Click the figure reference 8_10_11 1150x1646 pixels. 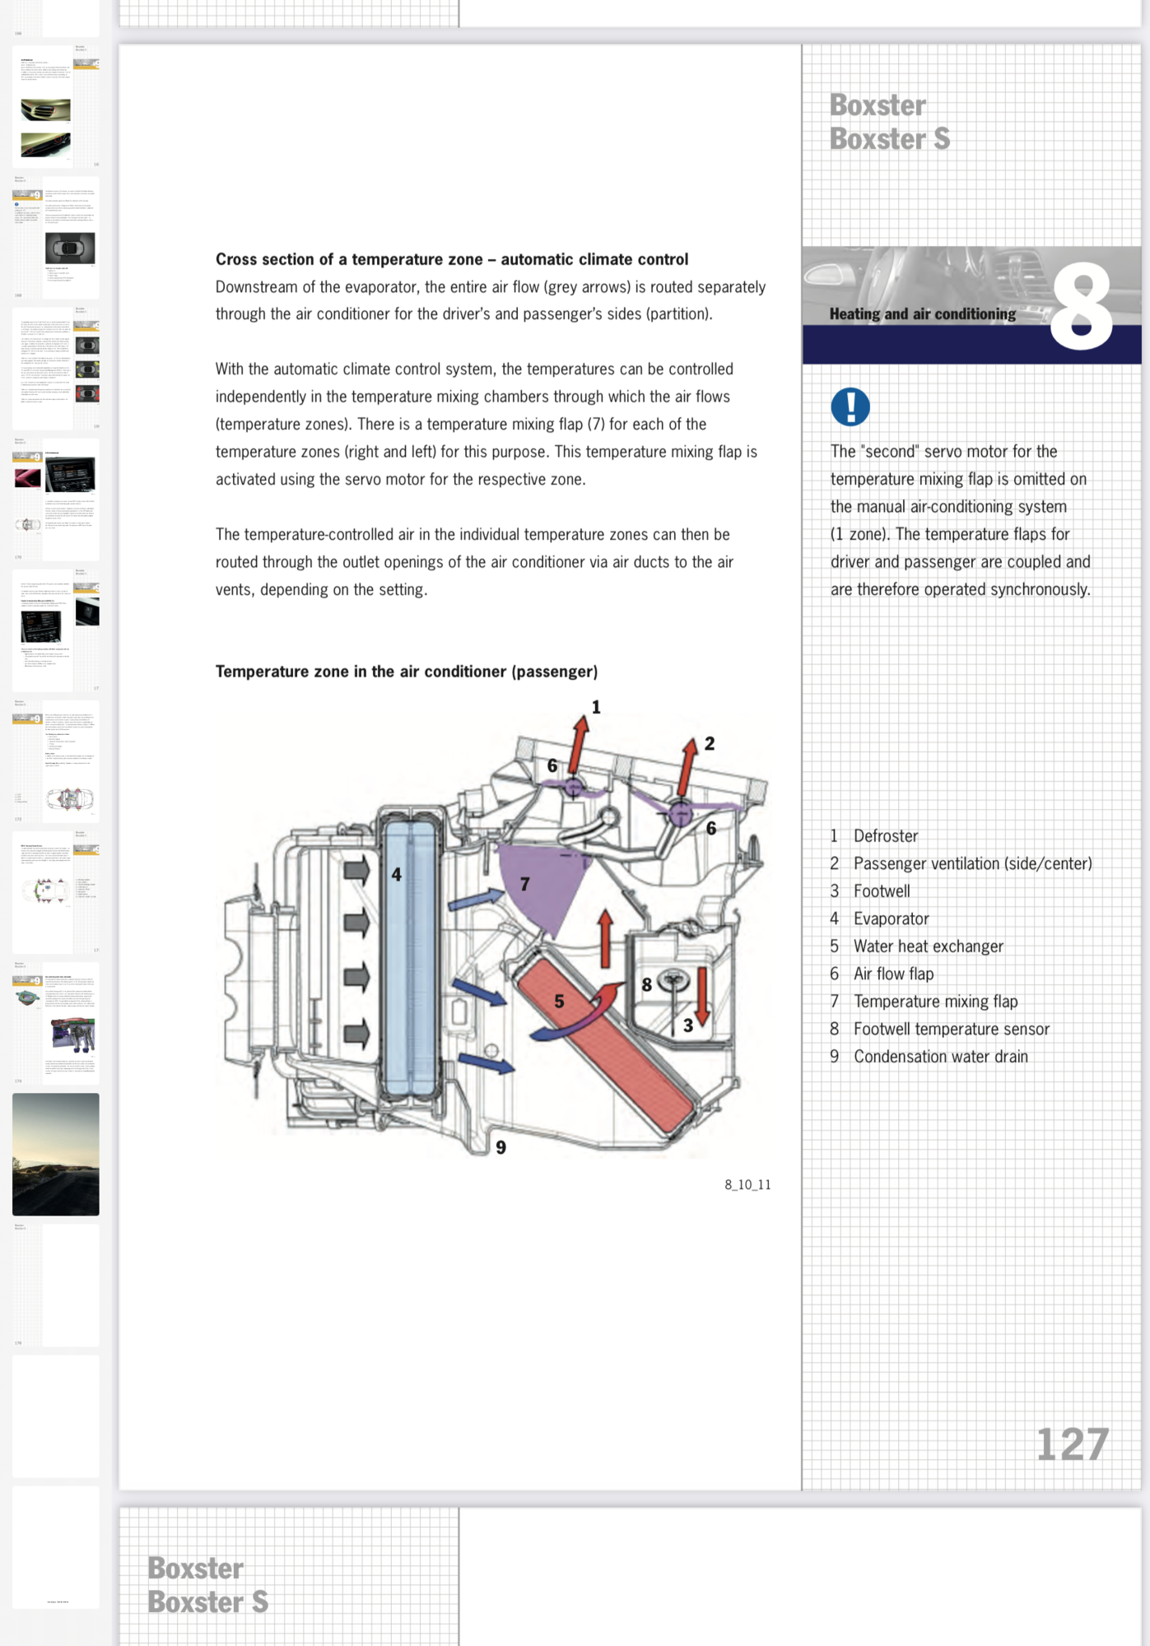click(x=747, y=1184)
